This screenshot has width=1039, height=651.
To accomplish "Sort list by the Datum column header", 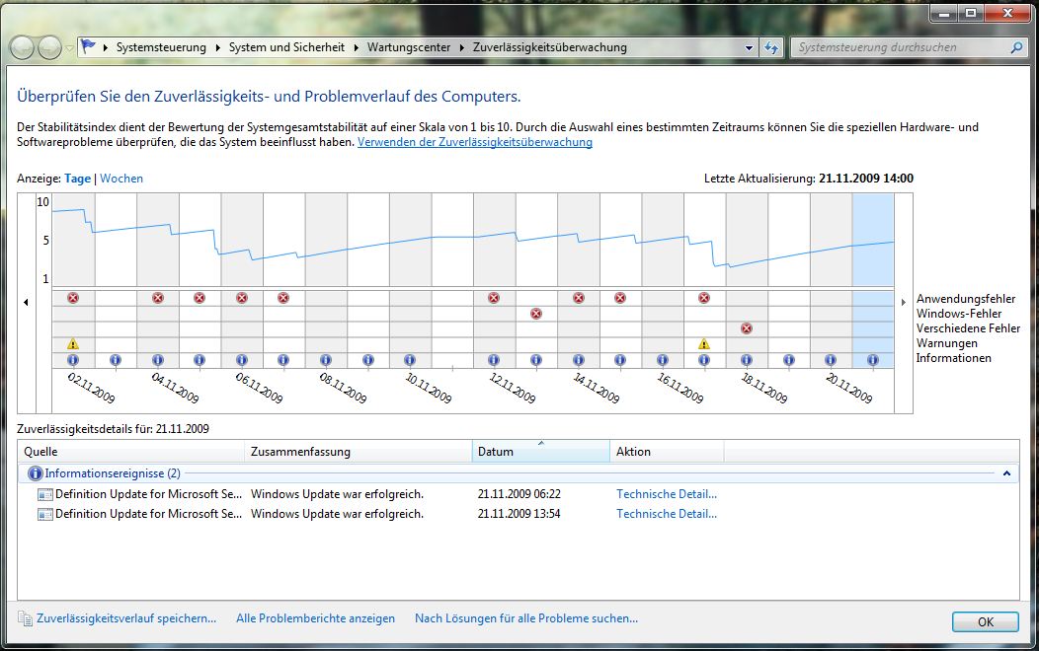I will coord(540,452).
